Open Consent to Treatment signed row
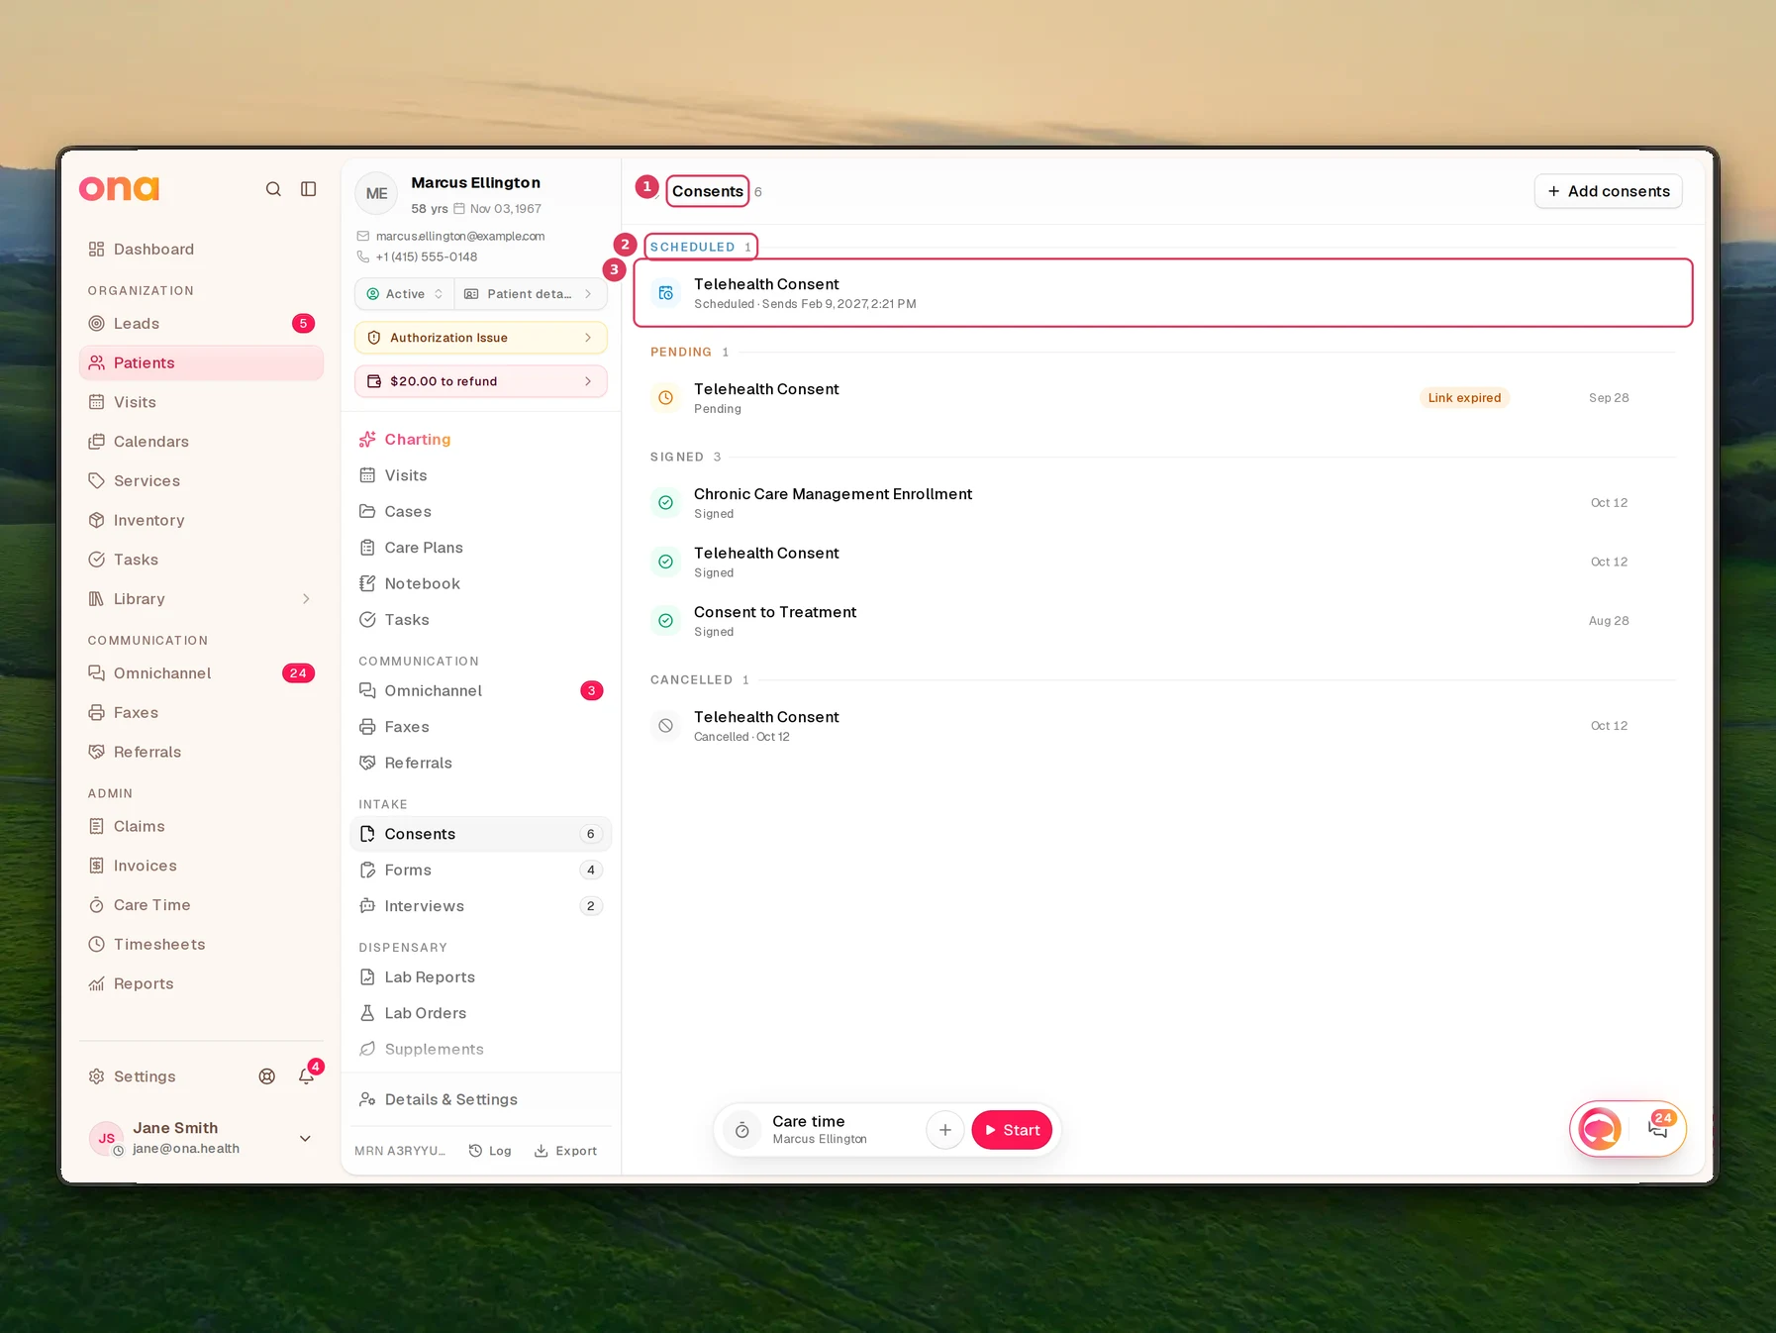 [x=1163, y=621]
